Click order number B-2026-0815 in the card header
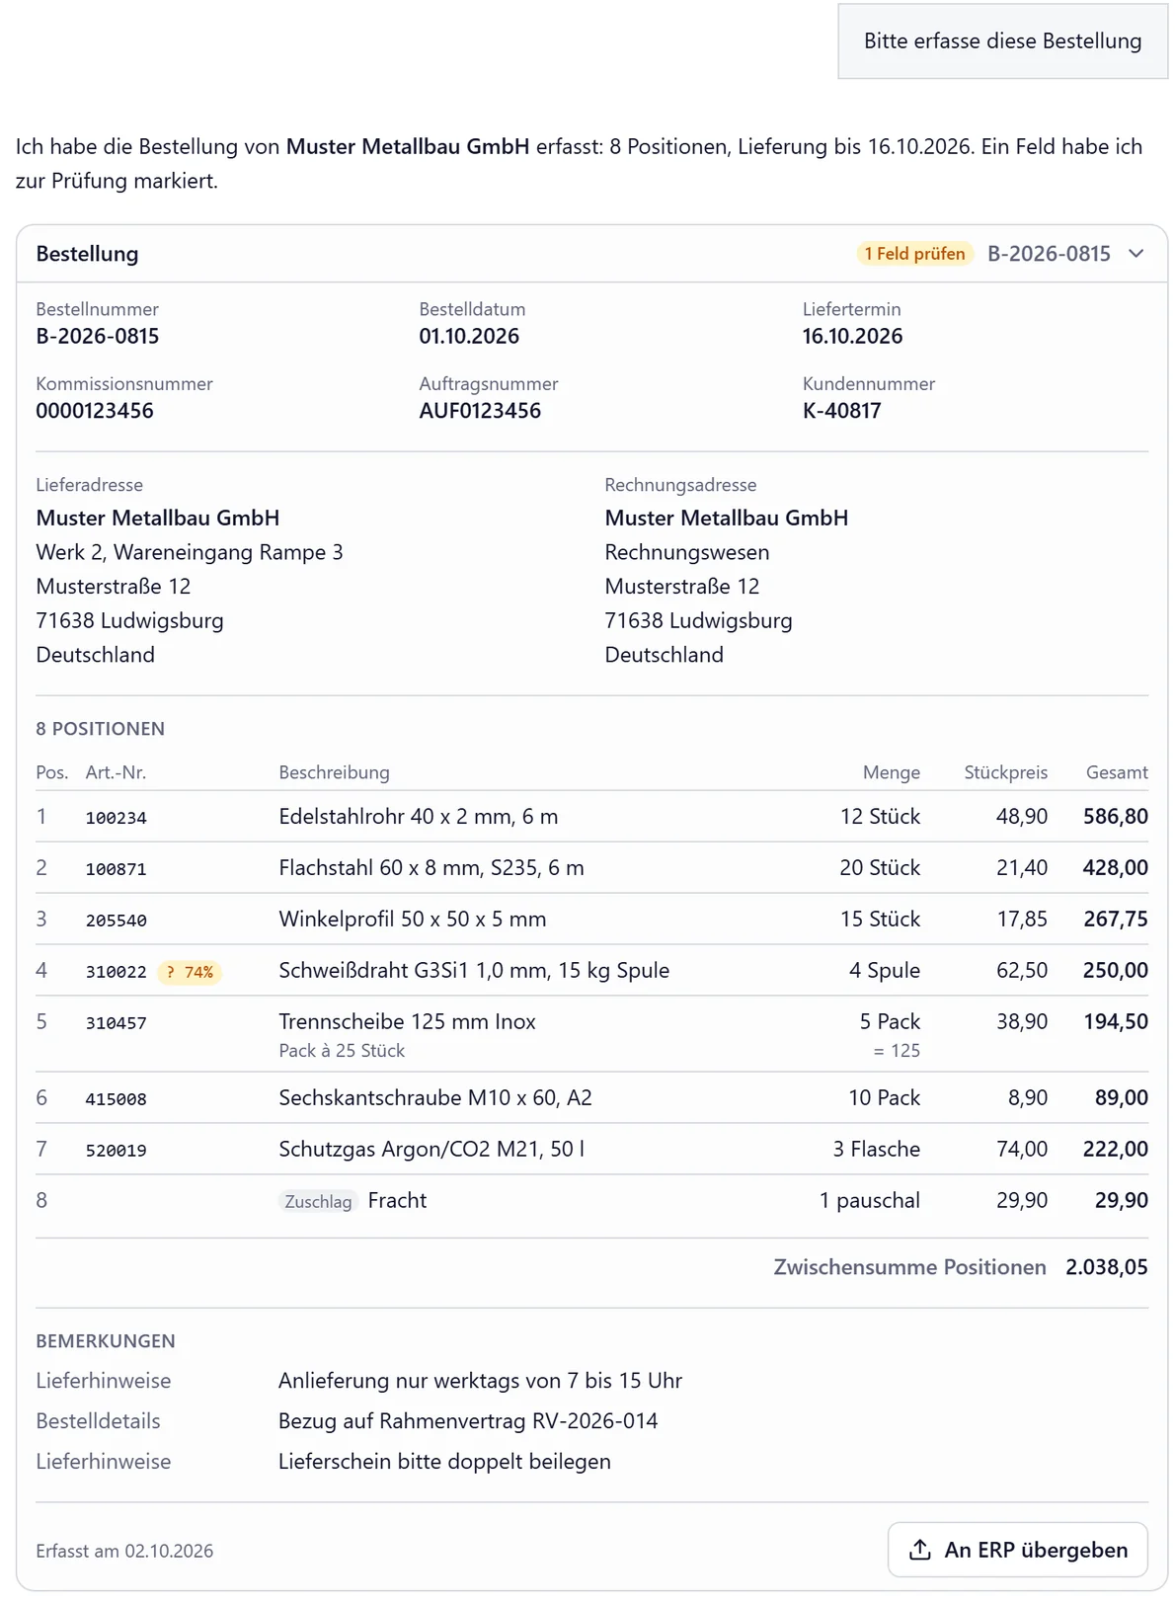This screenshot has width=1175, height=1604. [x=1049, y=254]
